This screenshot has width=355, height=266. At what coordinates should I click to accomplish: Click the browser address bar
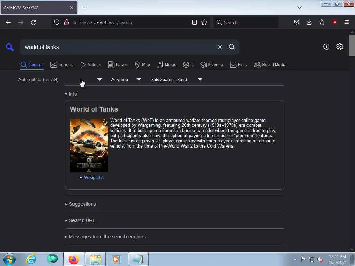click(131, 23)
